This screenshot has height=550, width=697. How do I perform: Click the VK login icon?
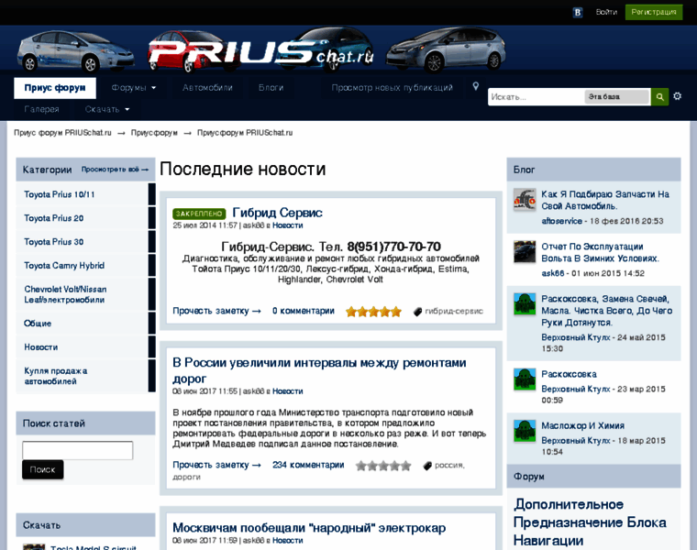pos(578,13)
